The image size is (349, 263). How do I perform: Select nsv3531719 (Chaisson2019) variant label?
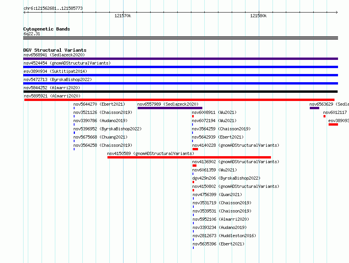pos(222,203)
